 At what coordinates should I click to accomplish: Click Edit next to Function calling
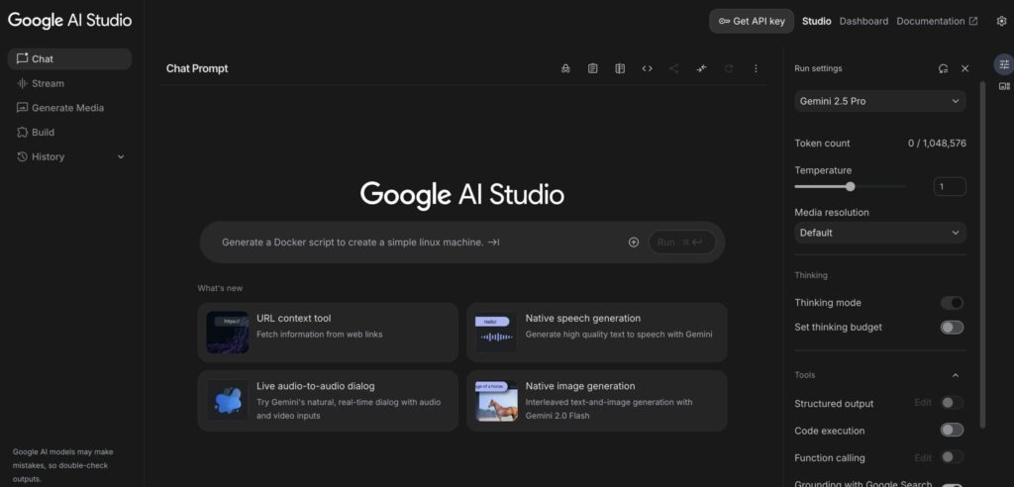point(923,457)
